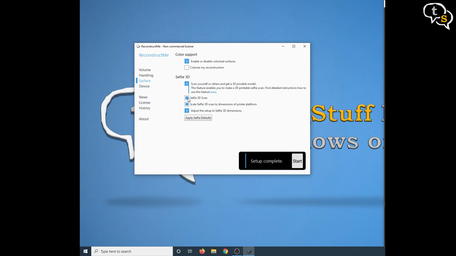
Task: Launch Google Chrome from taskbar
Action: [x=225, y=251]
